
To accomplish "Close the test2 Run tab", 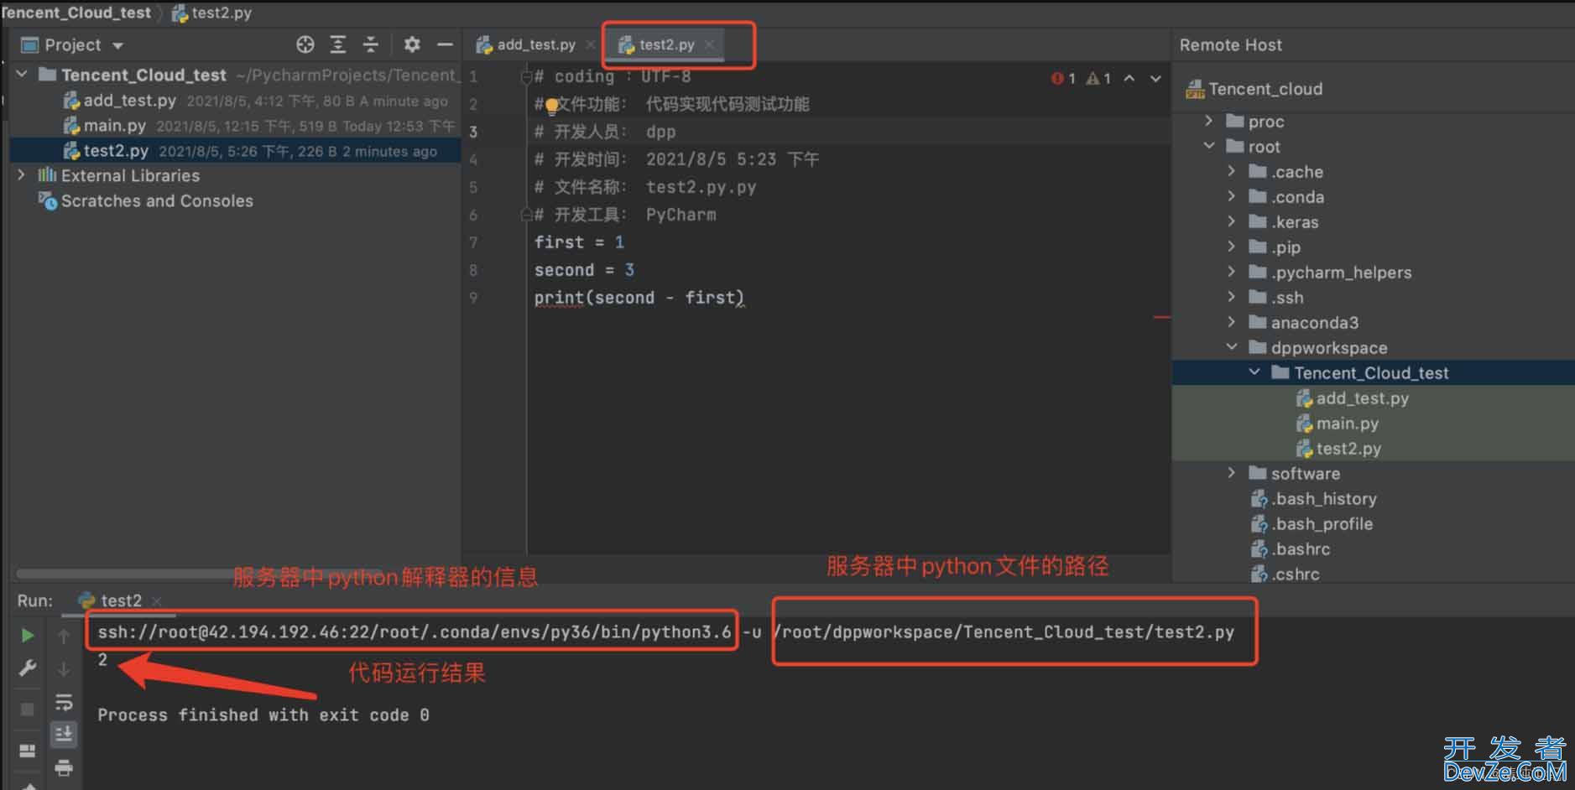I will pyautogui.click(x=157, y=601).
